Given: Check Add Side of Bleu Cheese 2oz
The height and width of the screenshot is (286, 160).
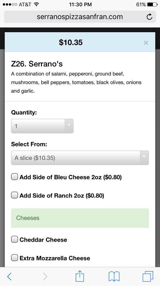Looking at the screenshot, I should tap(15, 177).
